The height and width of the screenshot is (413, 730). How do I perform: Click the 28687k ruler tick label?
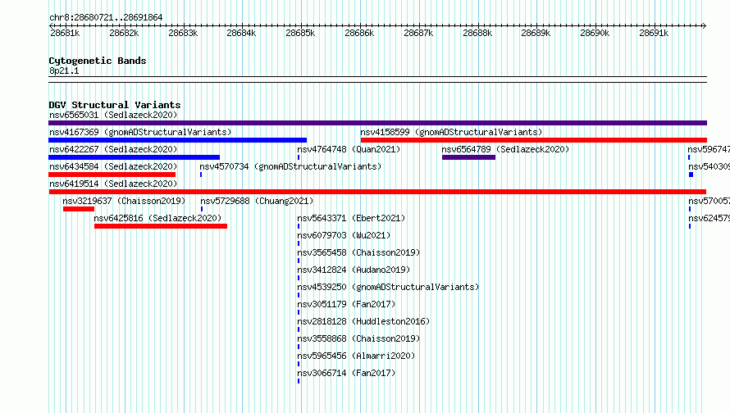pyautogui.click(x=418, y=33)
